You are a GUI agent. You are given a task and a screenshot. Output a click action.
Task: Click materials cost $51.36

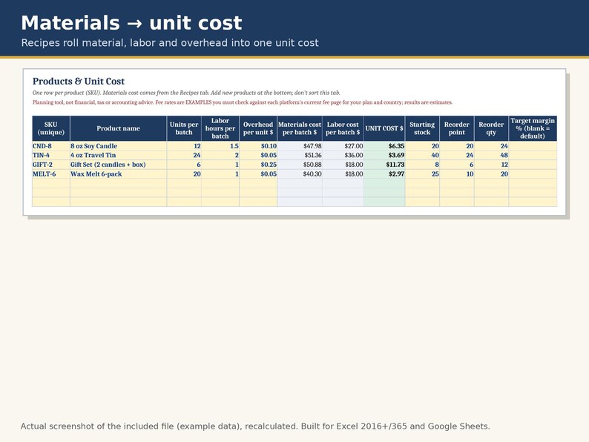click(300, 155)
